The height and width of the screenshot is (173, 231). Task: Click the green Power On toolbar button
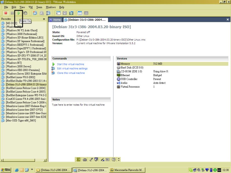[19, 13]
